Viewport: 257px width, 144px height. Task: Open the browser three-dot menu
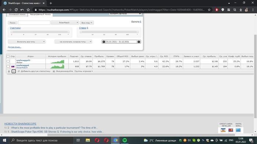tap(253, 10)
